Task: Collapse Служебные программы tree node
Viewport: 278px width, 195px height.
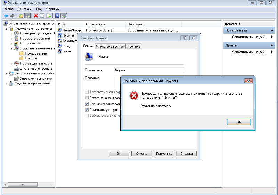Action: [6, 29]
